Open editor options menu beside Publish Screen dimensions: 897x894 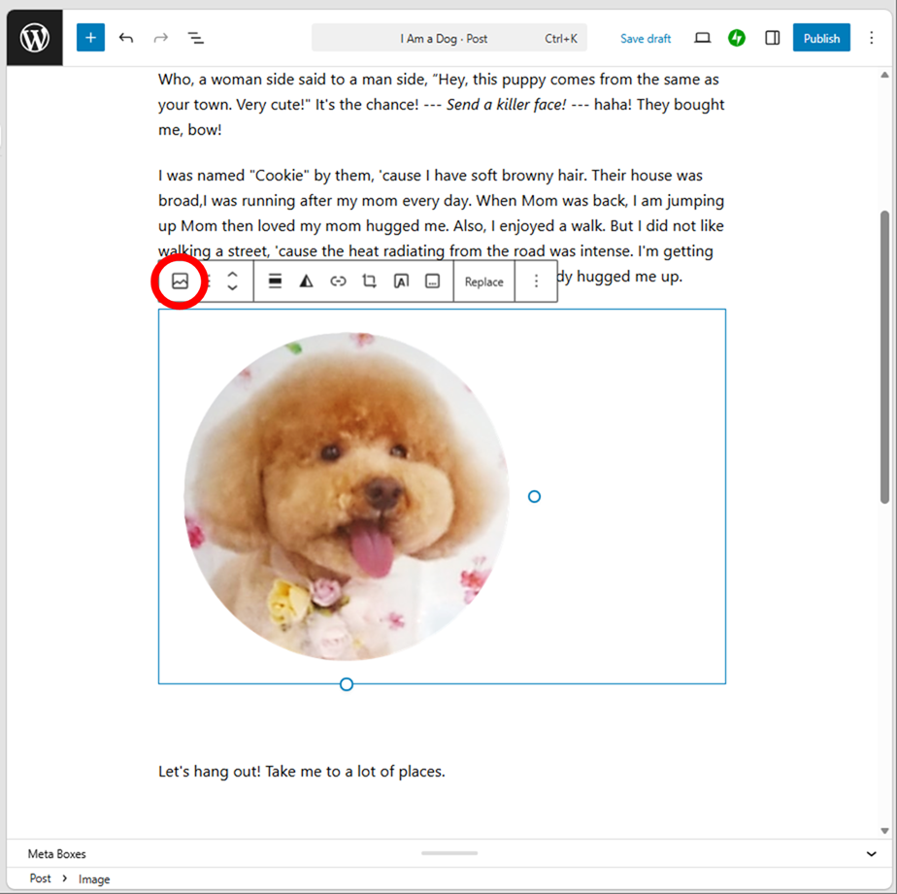click(x=871, y=39)
